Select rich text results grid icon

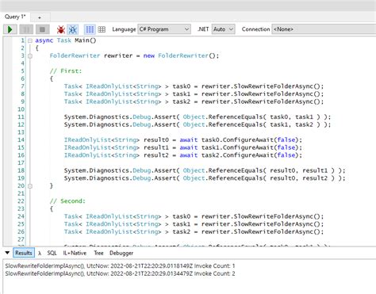pyautogui.click(x=90, y=29)
